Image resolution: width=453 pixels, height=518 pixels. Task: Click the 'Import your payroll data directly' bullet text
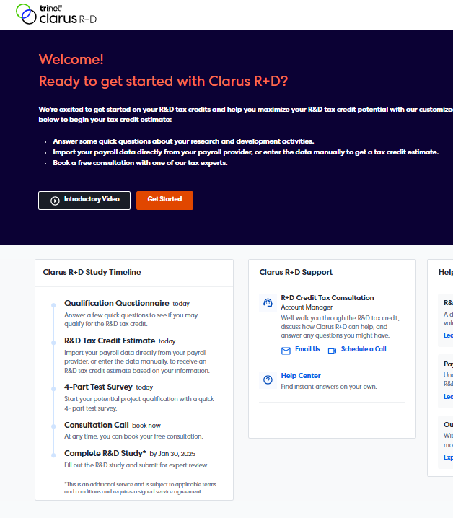coord(246,152)
